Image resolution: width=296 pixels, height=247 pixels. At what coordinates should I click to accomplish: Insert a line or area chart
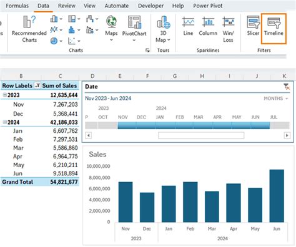(x=54, y=30)
